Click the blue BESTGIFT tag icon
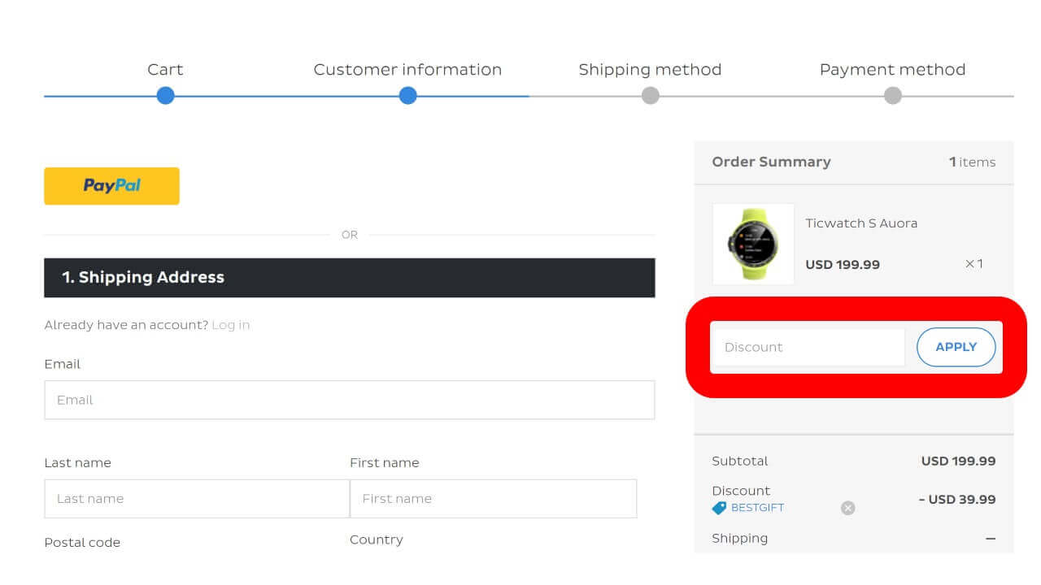This screenshot has height=585, width=1041. click(719, 508)
